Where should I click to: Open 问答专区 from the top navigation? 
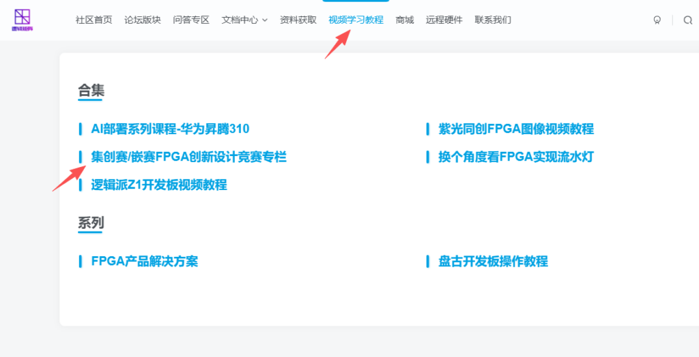tap(191, 20)
